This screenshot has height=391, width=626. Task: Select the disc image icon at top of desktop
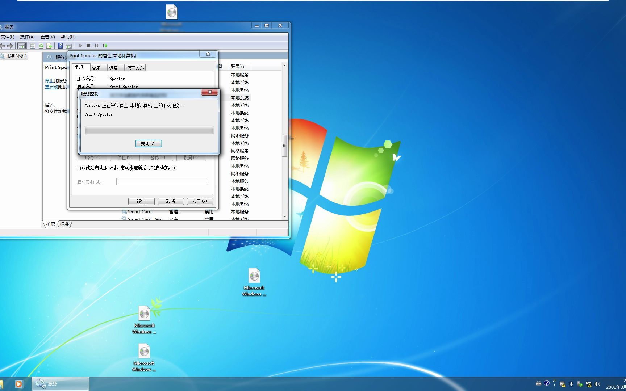pyautogui.click(x=172, y=12)
